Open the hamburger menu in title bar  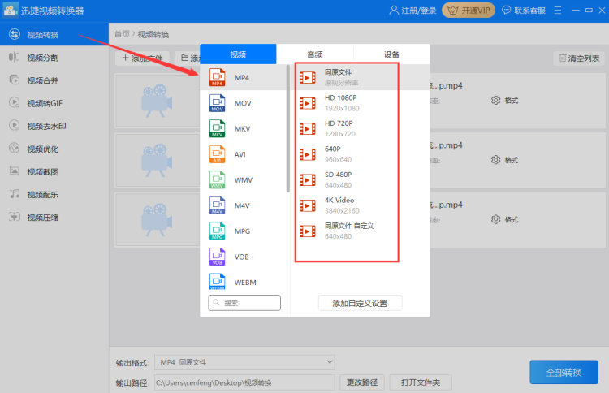pos(558,10)
